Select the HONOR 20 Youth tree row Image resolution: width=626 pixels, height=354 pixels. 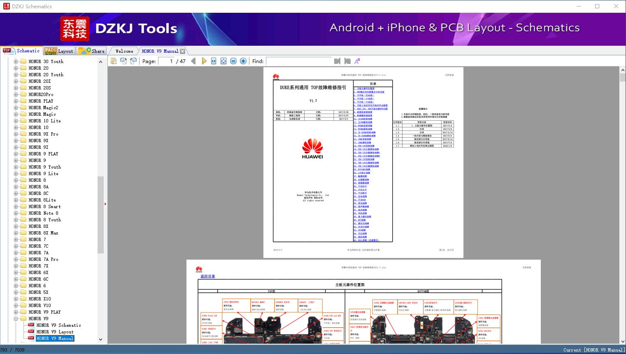pyautogui.click(x=46, y=75)
